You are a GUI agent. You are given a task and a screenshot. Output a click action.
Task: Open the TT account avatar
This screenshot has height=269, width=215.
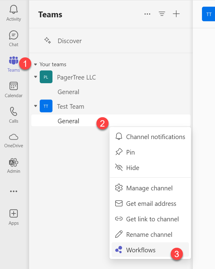[208, 14]
